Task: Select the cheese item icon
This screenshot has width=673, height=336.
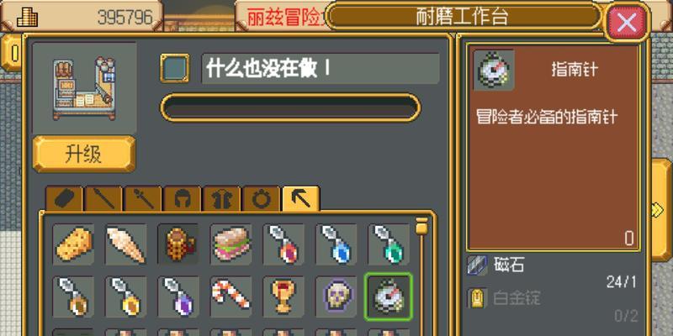Action: 73,244
